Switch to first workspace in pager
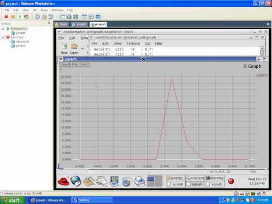 pyautogui.click(x=151, y=178)
